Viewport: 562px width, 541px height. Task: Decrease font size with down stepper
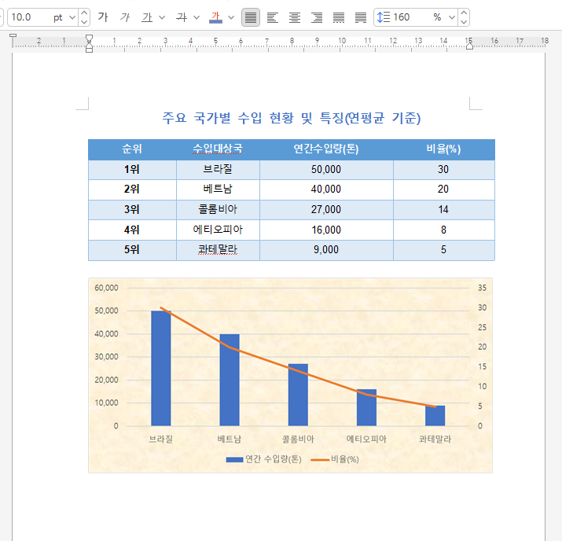pyautogui.click(x=84, y=21)
